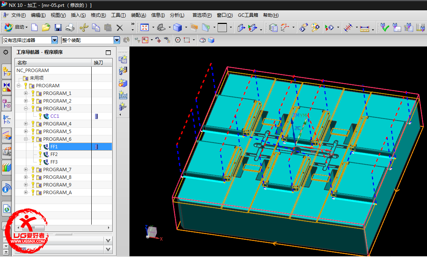The image size is (427, 257).
Task: Click the view triad in the viewport corner
Action: [x=153, y=233]
